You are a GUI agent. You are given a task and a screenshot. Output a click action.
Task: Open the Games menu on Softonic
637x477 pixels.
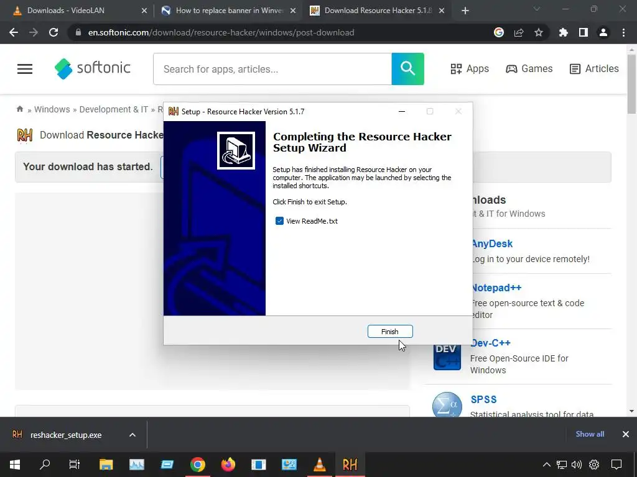pyautogui.click(x=529, y=69)
